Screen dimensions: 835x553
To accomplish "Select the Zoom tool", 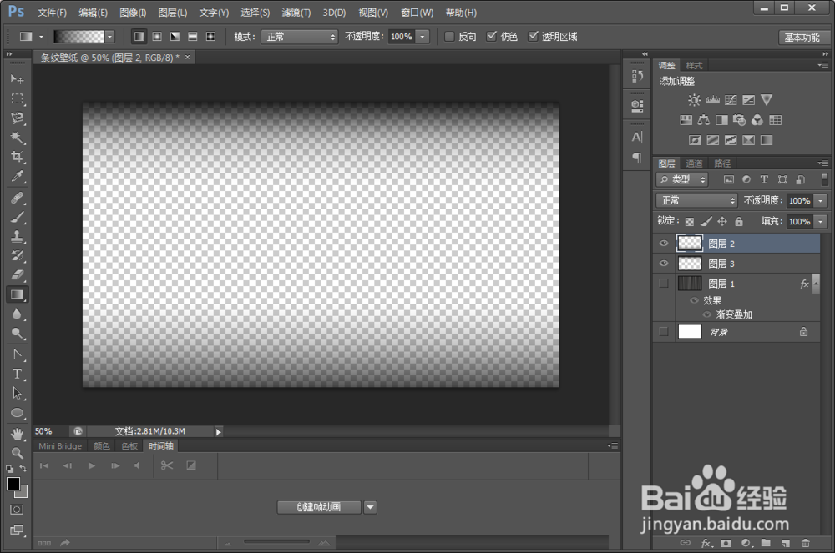I will 17,453.
